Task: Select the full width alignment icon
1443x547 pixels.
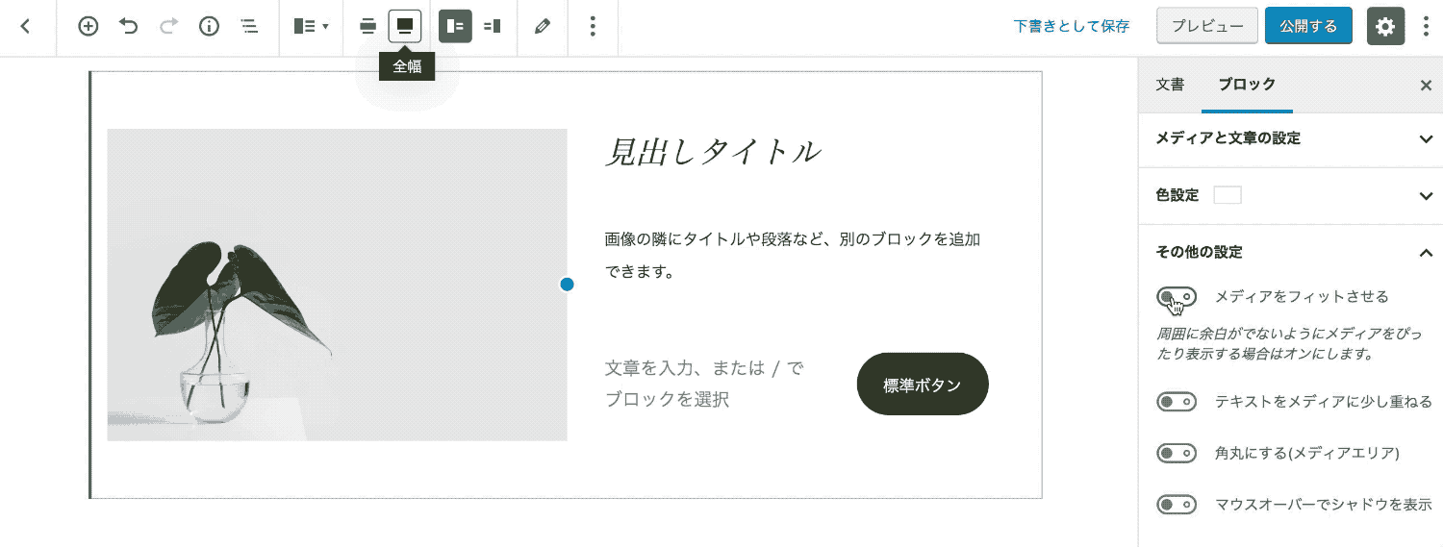Action: pyautogui.click(x=405, y=27)
